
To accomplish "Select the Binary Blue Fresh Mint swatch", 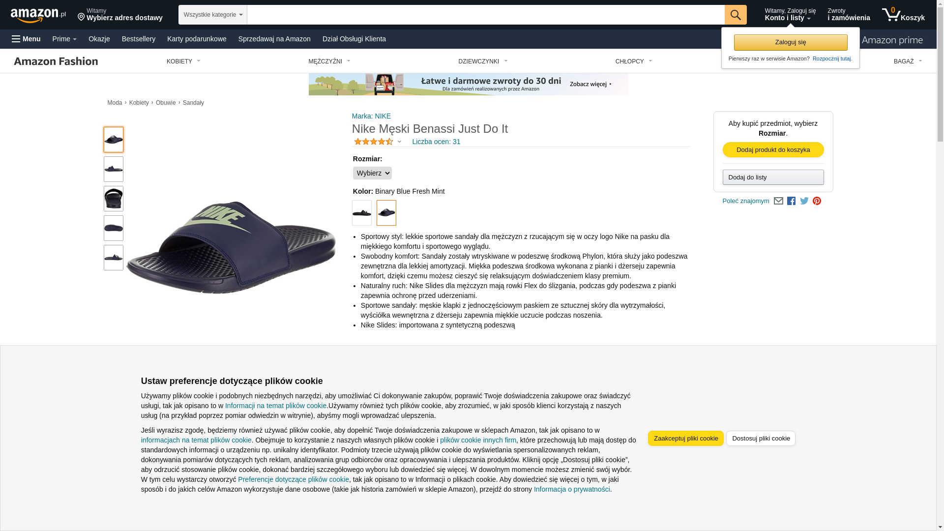I will [386, 213].
